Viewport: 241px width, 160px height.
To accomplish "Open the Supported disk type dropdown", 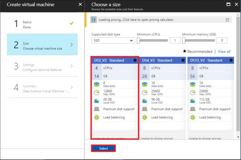I will tap(113, 40).
